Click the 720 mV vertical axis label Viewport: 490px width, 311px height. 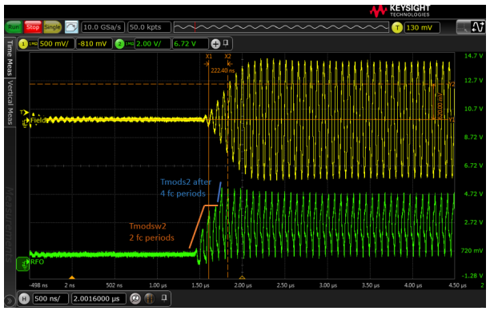(x=472, y=250)
